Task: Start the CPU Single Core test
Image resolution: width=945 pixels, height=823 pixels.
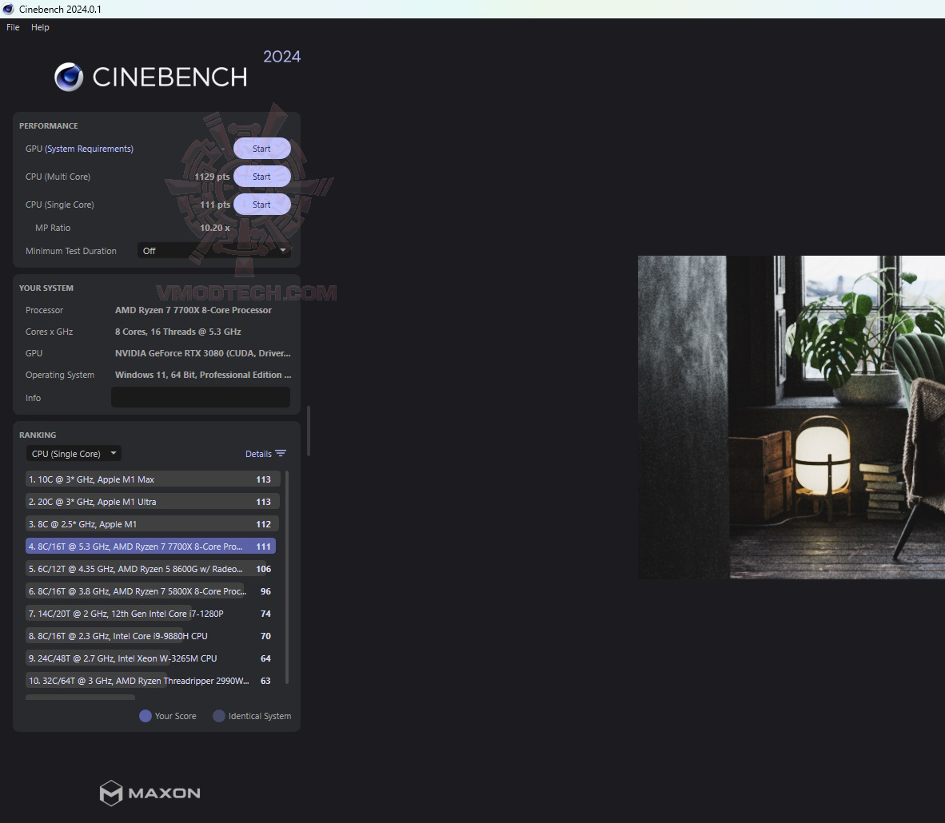Action: [x=261, y=205]
